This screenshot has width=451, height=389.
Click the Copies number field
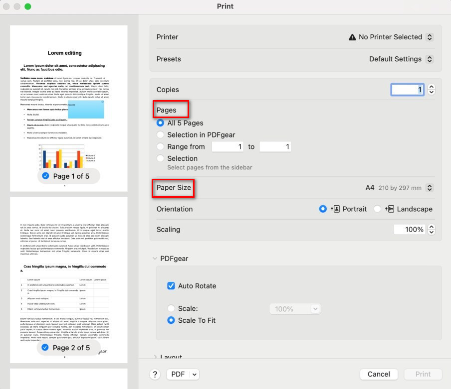tap(407, 90)
